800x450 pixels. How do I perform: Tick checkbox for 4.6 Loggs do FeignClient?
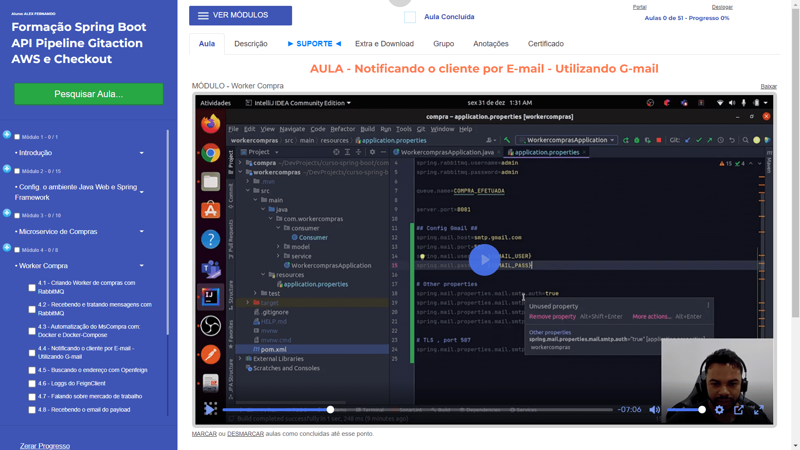pyautogui.click(x=32, y=384)
